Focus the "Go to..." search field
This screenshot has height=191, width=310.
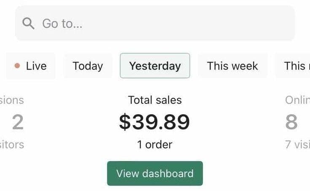pos(127,23)
